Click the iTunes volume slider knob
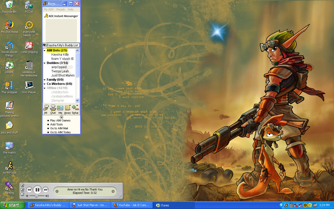 (x=37, y=196)
